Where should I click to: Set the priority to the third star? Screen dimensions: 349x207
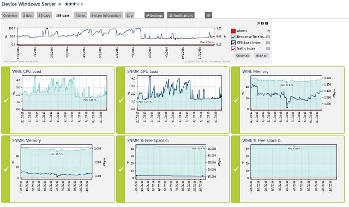coord(74,4)
